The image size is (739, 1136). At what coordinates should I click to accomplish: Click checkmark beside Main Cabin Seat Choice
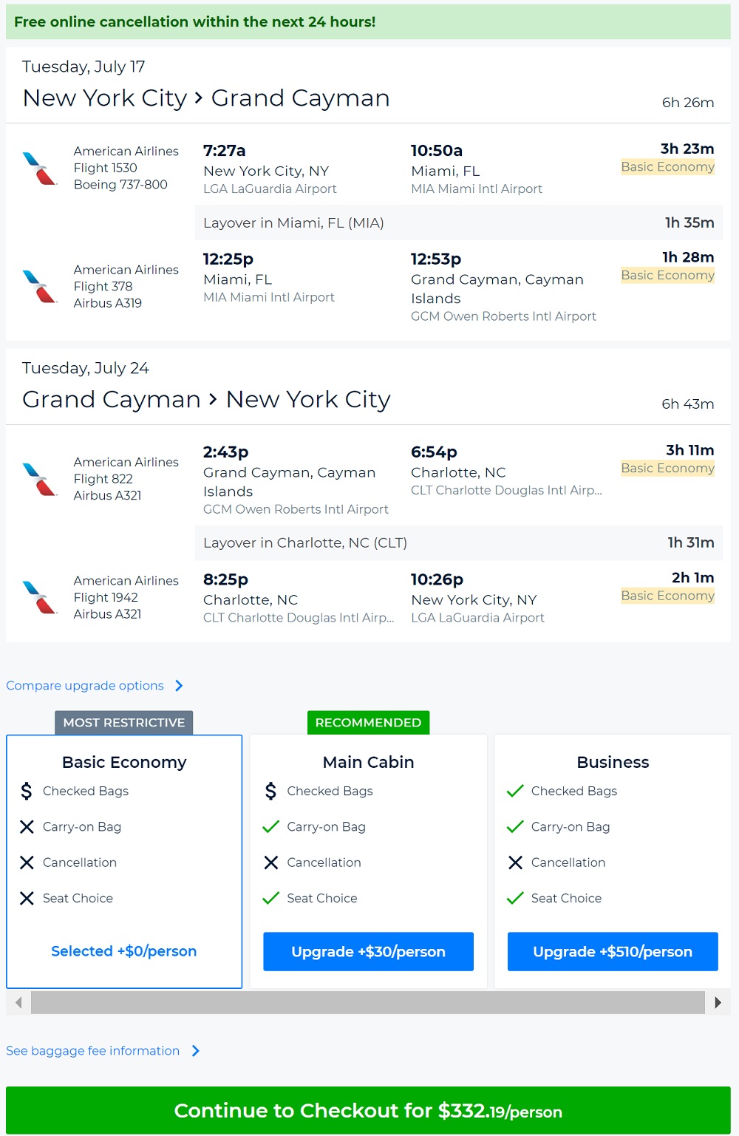coord(271,898)
